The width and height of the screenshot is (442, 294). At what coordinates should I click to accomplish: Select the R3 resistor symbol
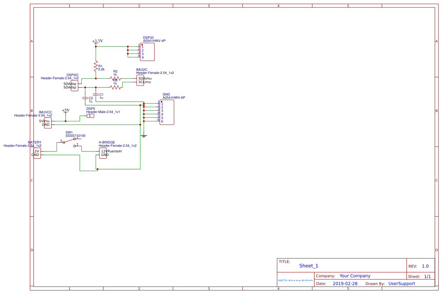click(x=115, y=87)
